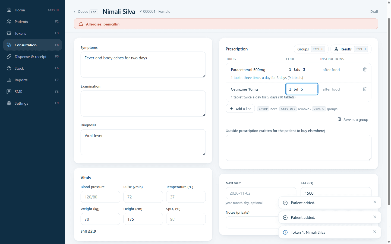Dismiss the second 'Patient added.' notification

[375, 217]
